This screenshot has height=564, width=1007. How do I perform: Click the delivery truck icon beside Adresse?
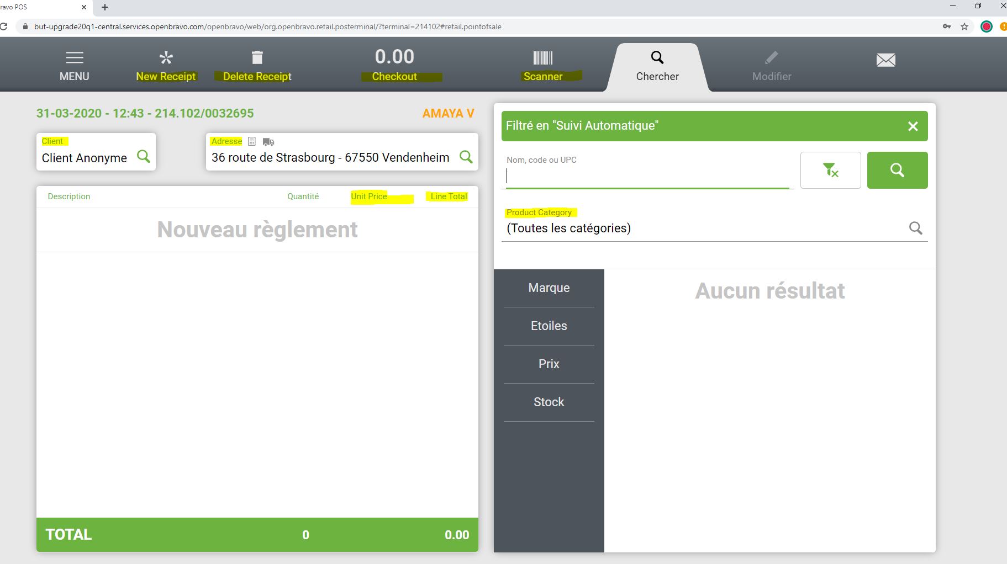click(x=268, y=142)
